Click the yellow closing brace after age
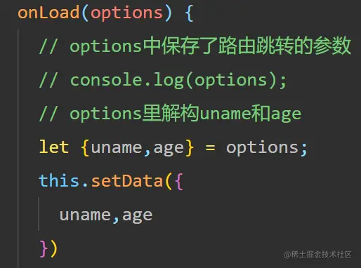 tap(190, 148)
